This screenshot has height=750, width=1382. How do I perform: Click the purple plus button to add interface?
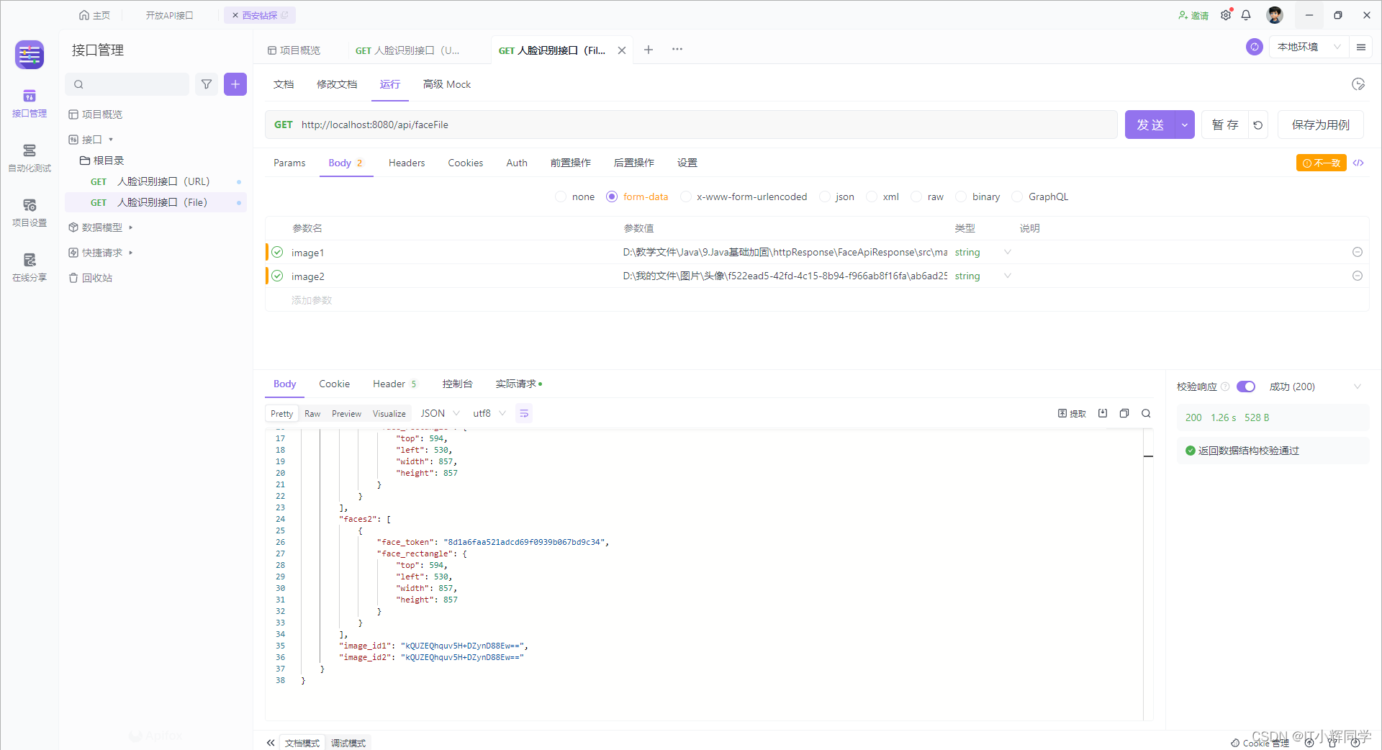(235, 84)
